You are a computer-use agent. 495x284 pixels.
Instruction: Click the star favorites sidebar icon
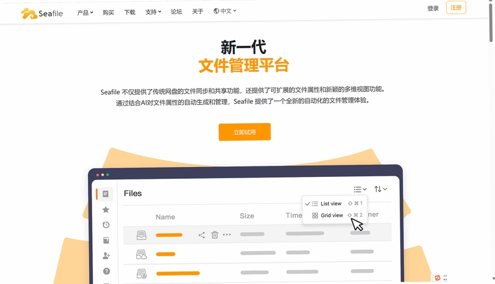tap(106, 210)
